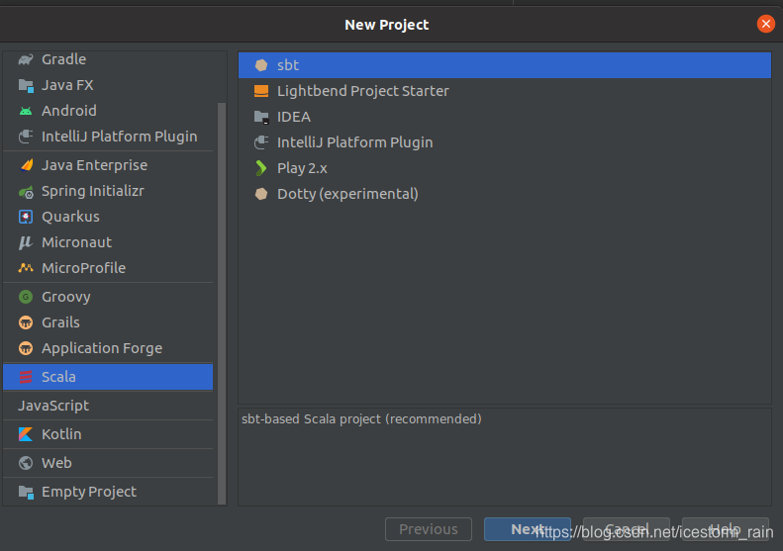This screenshot has width=783, height=551.
Task: Click the Micronaut mu icon
Action: [x=26, y=242]
